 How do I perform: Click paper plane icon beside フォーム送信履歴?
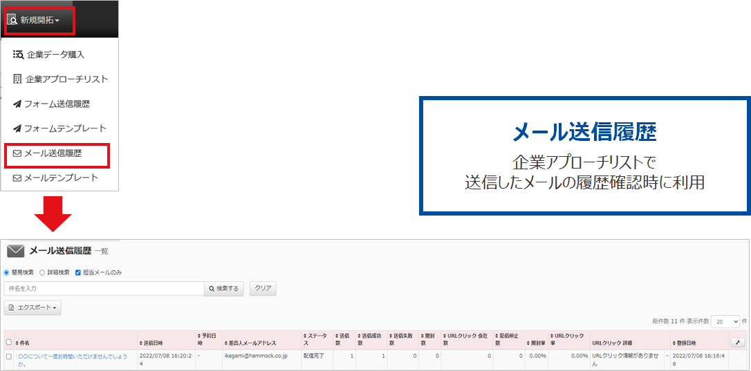[17, 104]
